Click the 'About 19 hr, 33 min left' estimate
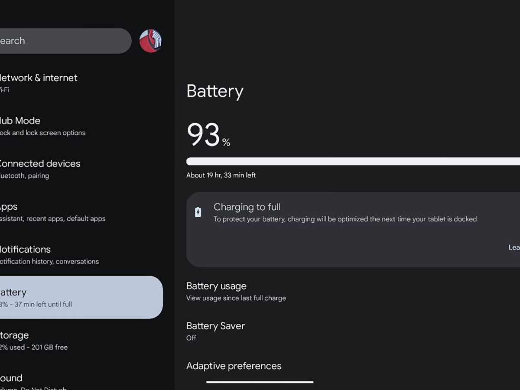 (x=221, y=175)
